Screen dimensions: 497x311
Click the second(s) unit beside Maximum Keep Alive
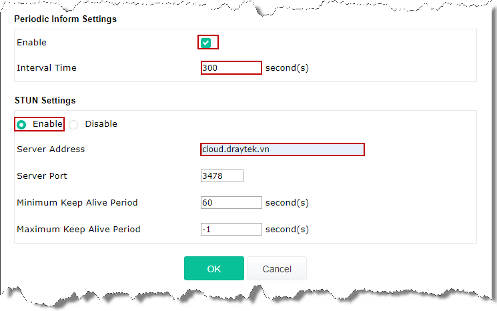(287, 229)
